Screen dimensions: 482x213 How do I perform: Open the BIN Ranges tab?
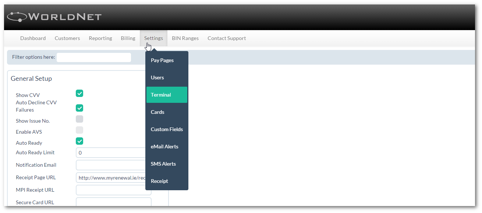185,38
